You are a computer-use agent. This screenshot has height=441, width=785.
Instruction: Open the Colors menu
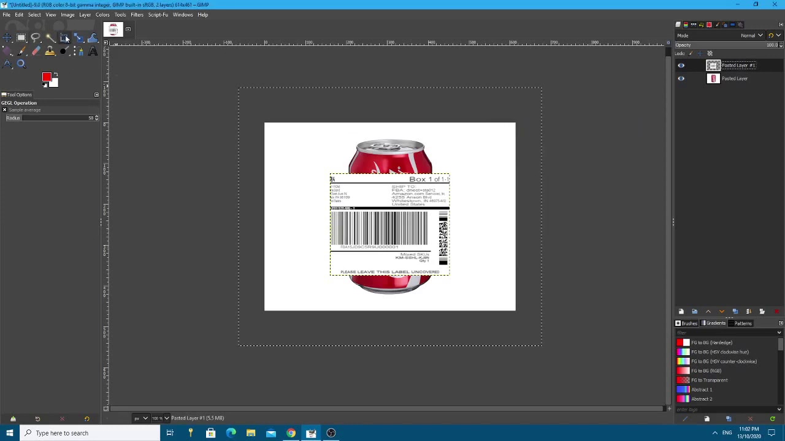coord(102,15)
